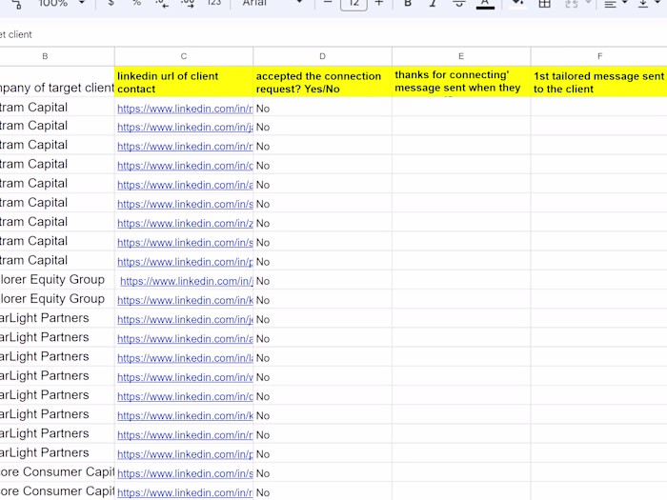Image resolution: width=667 pixels, height=500 pixels.
Task: Toggle strikethrough formatting
Action: click(x=458, y=4)
